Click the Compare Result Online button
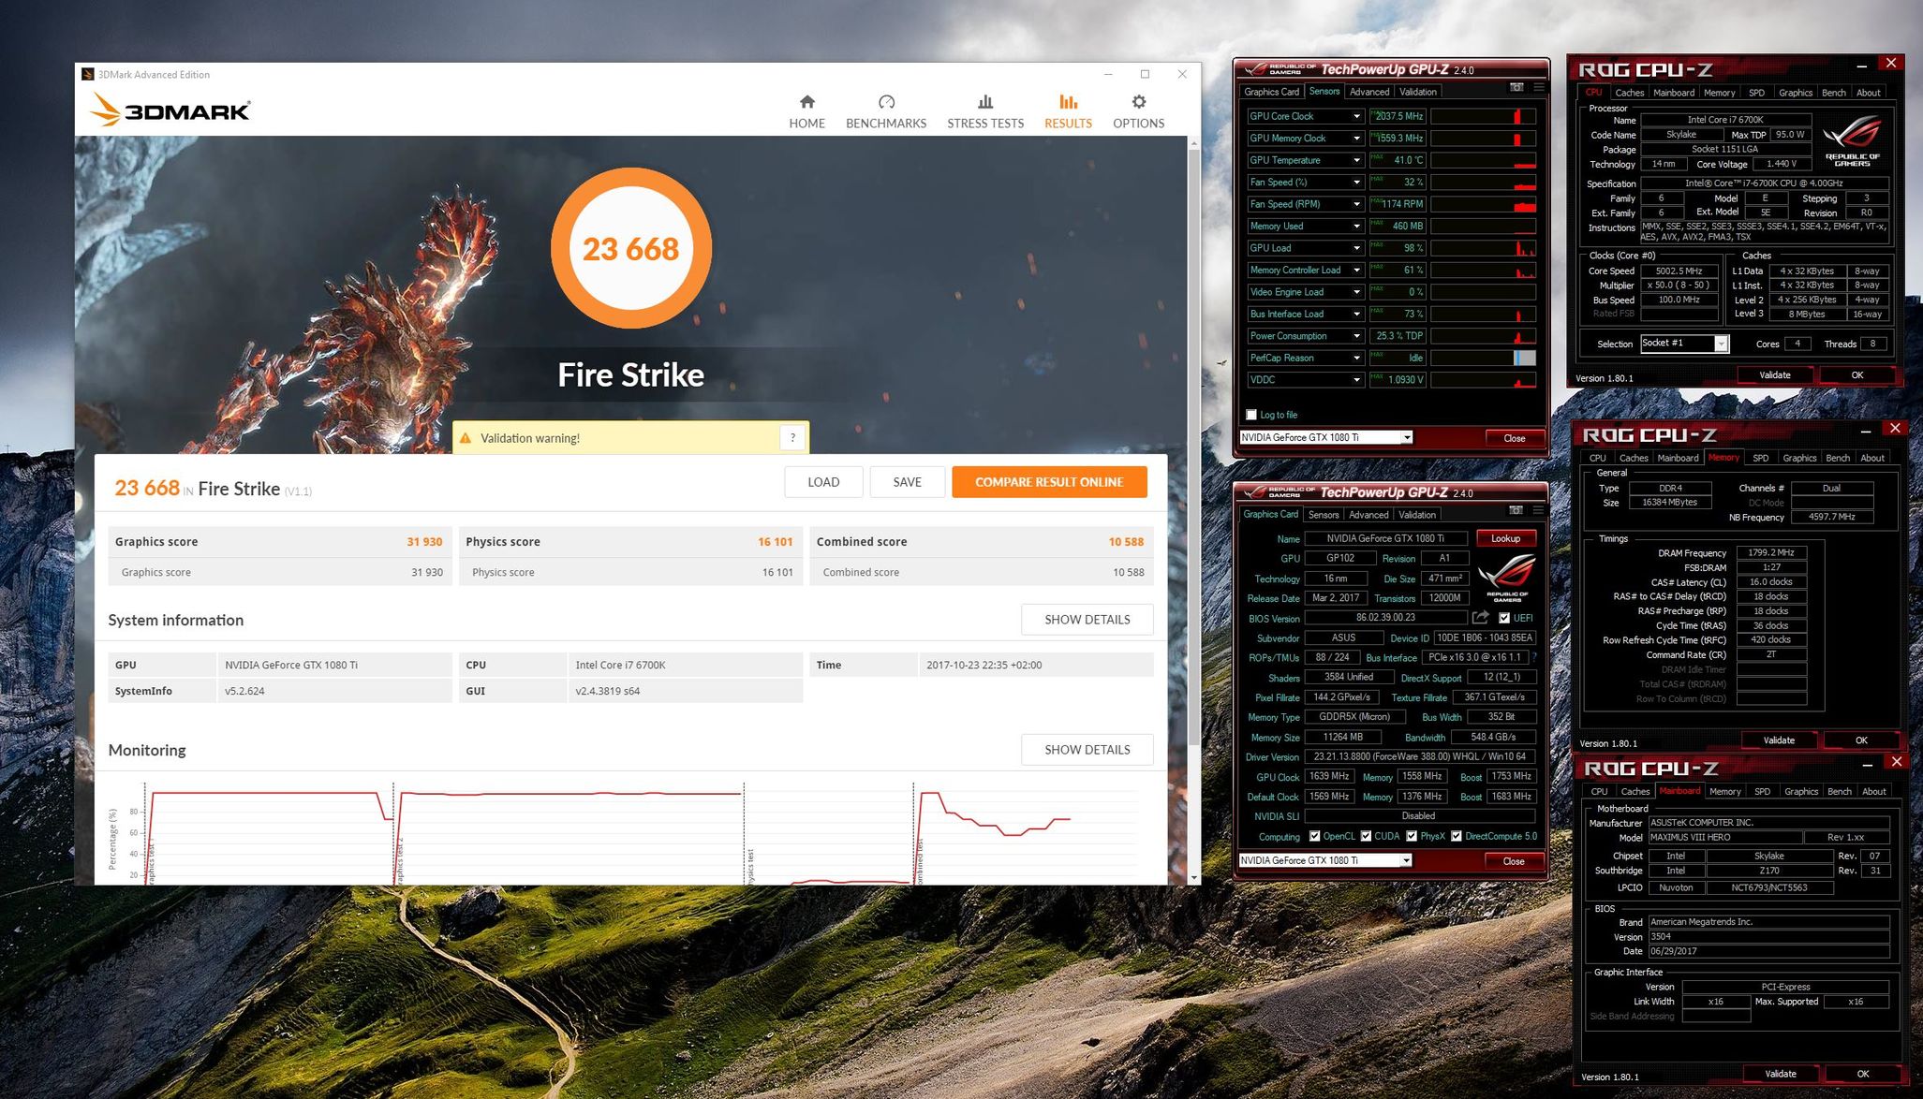 click(1049, 482)
